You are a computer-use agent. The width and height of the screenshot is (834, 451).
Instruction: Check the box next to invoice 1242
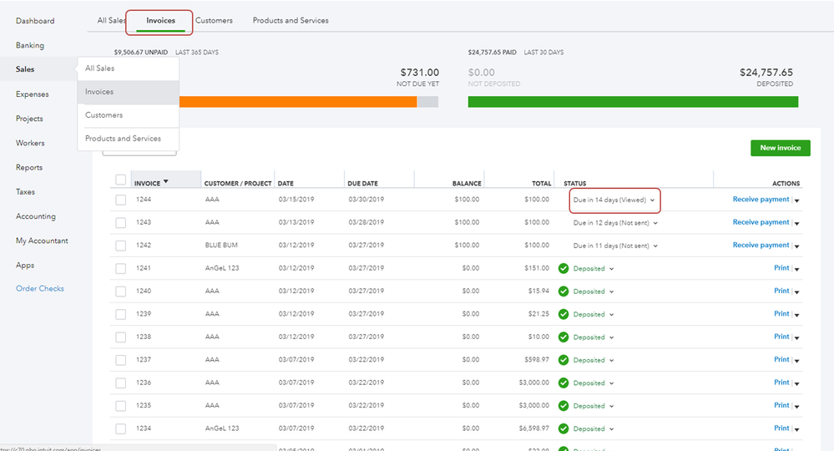pyautogui.click(x=121, y=246)
